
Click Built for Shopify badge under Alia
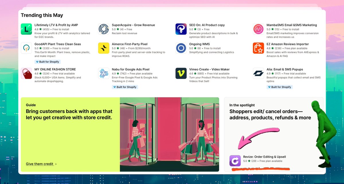tap(280, 87)
